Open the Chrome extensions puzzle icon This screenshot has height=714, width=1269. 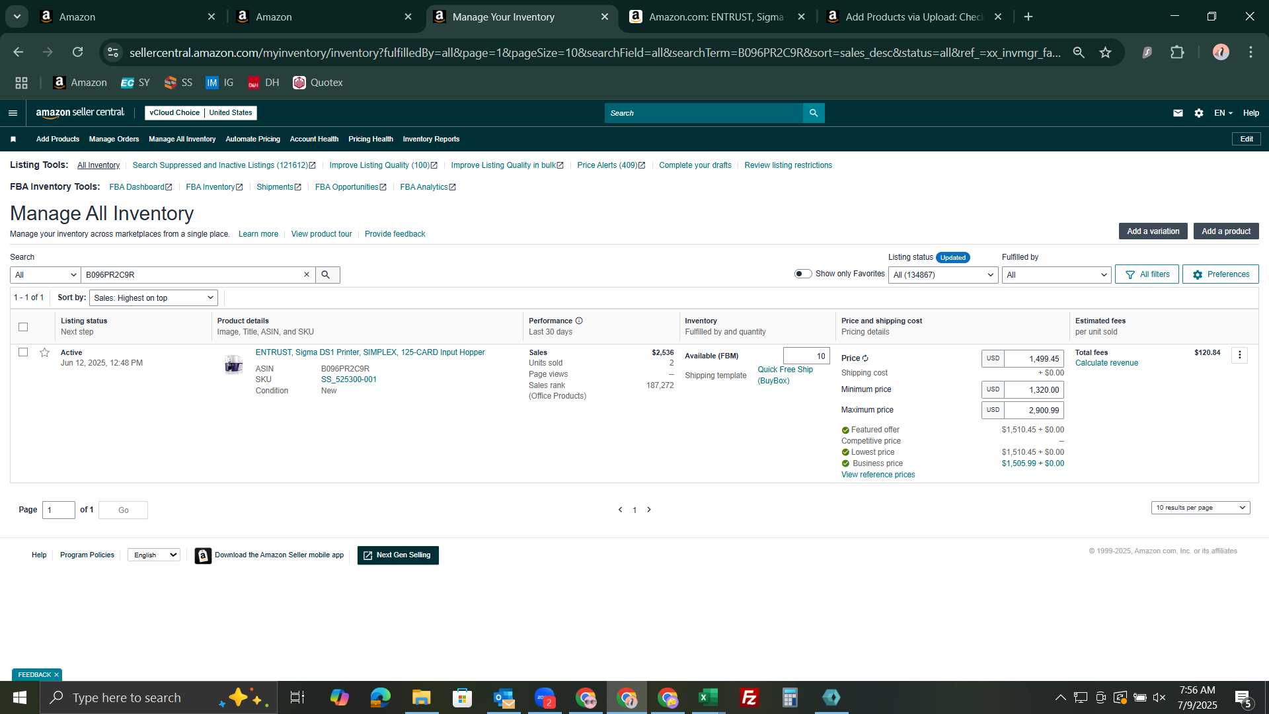[1177, 52]
